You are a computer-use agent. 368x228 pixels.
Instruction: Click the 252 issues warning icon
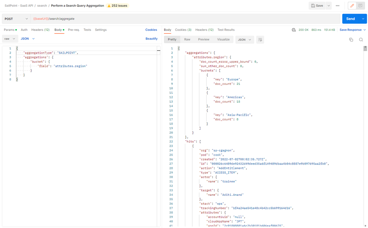click(109, 6)
